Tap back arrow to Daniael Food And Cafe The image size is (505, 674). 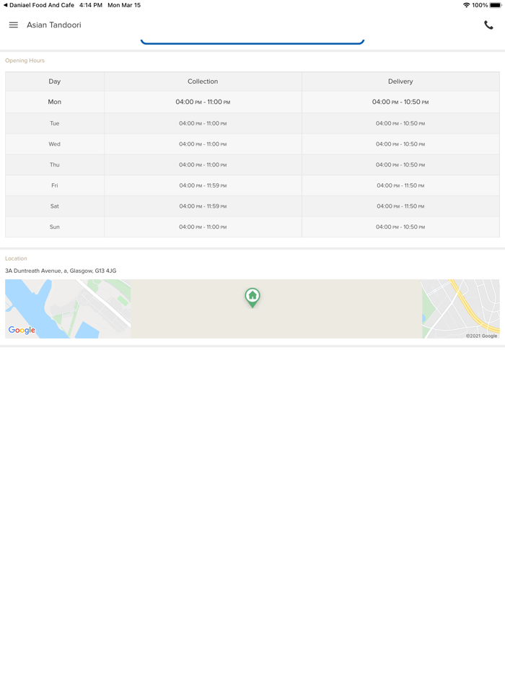[x=6, y=5]
